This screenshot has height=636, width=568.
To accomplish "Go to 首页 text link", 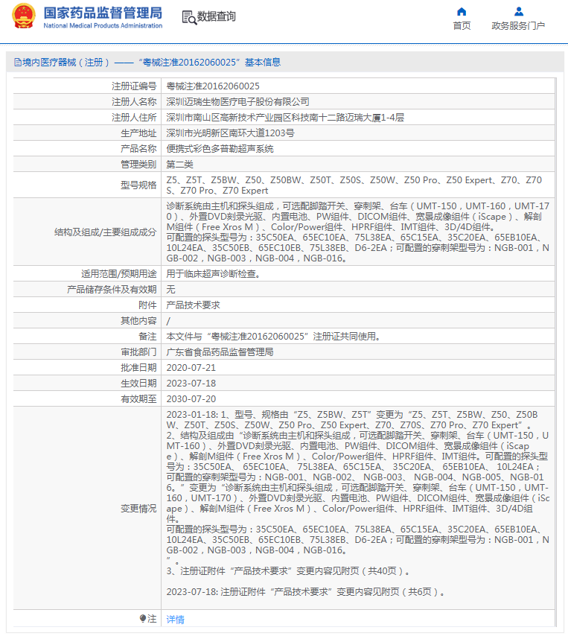I will pyautogui.click(x=462, y=26).
